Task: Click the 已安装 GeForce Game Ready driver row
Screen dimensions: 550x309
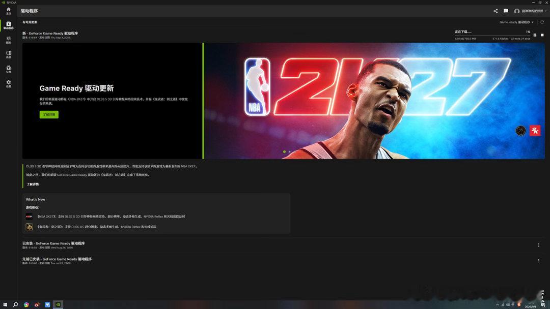Action: tap(284, 245)
